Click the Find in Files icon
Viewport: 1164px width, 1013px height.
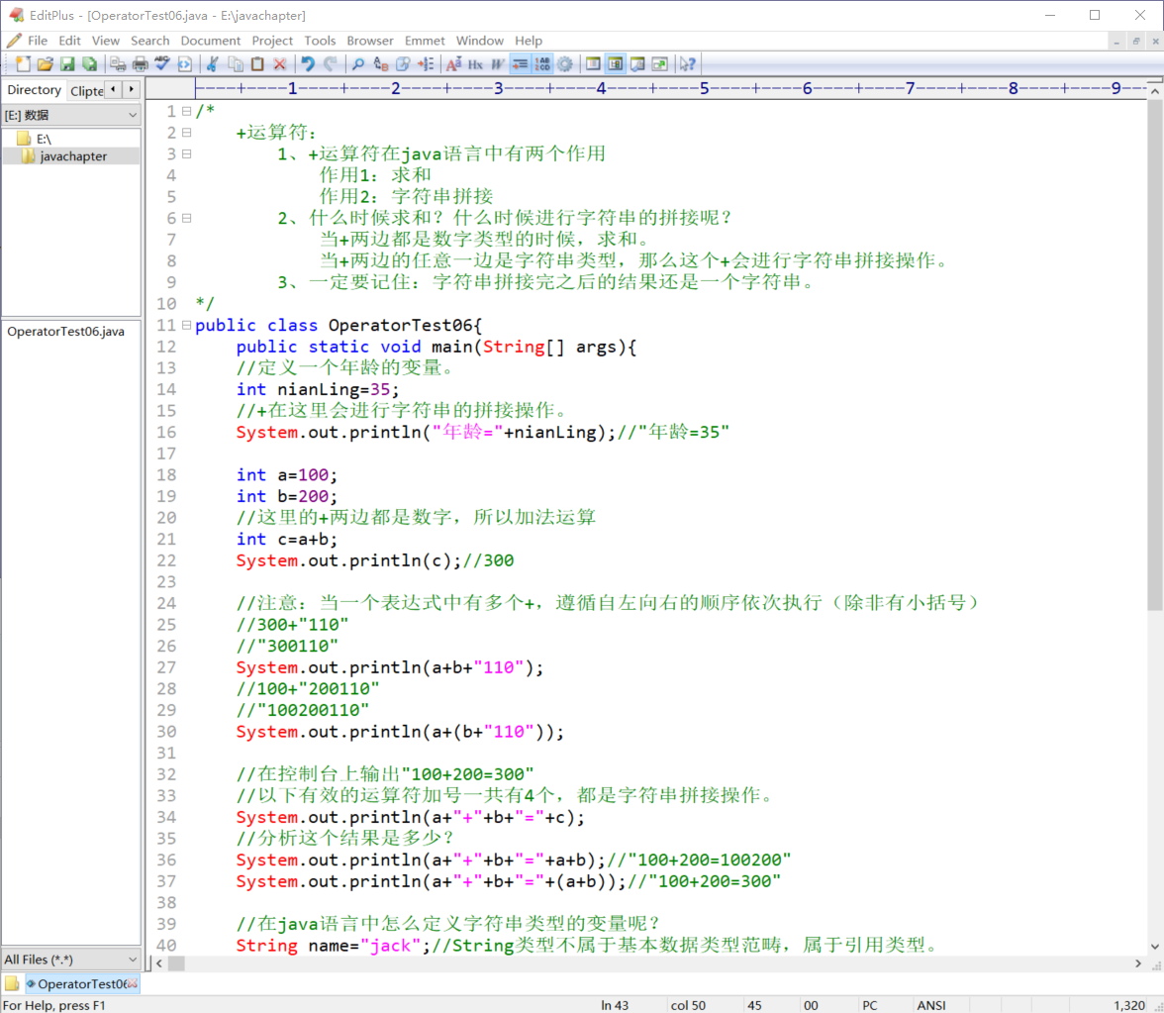pos(403,64)
